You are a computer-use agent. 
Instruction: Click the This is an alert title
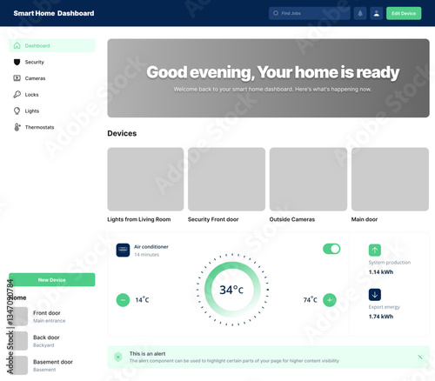click(x=147, y=354)
